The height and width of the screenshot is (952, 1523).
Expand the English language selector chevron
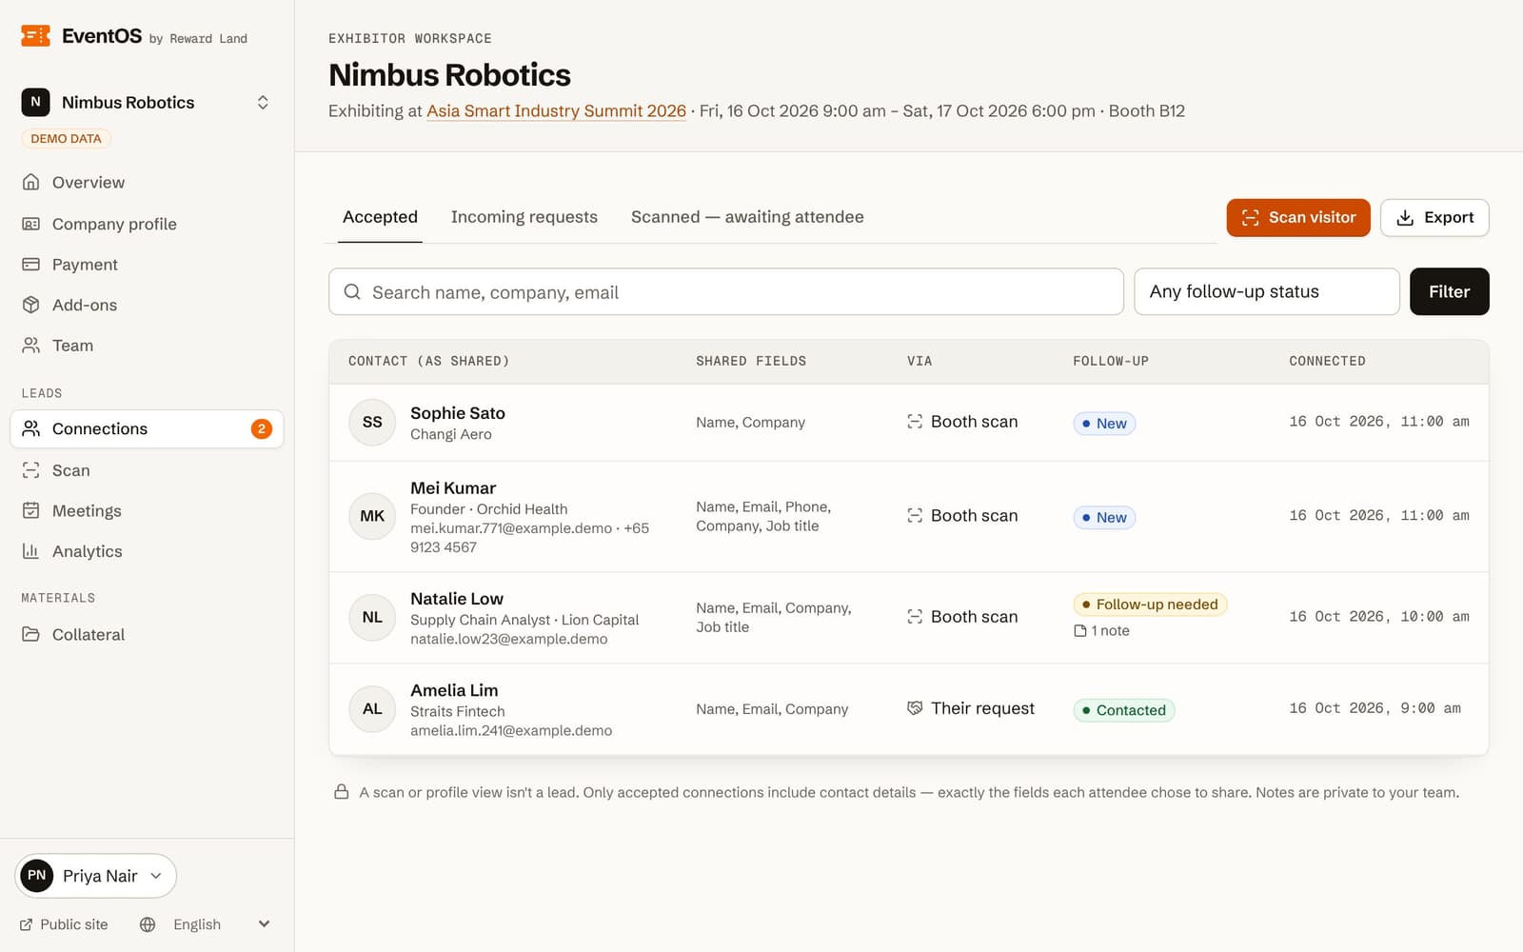coord(264,924)
